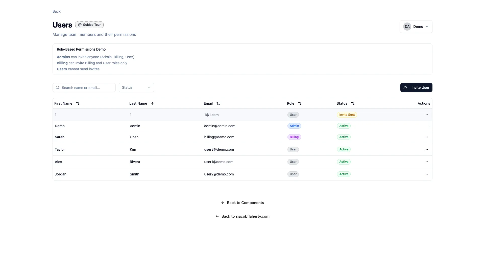Open actions menu for Jordan Smith
Viewport: 485px width, 273px height.
426,174
